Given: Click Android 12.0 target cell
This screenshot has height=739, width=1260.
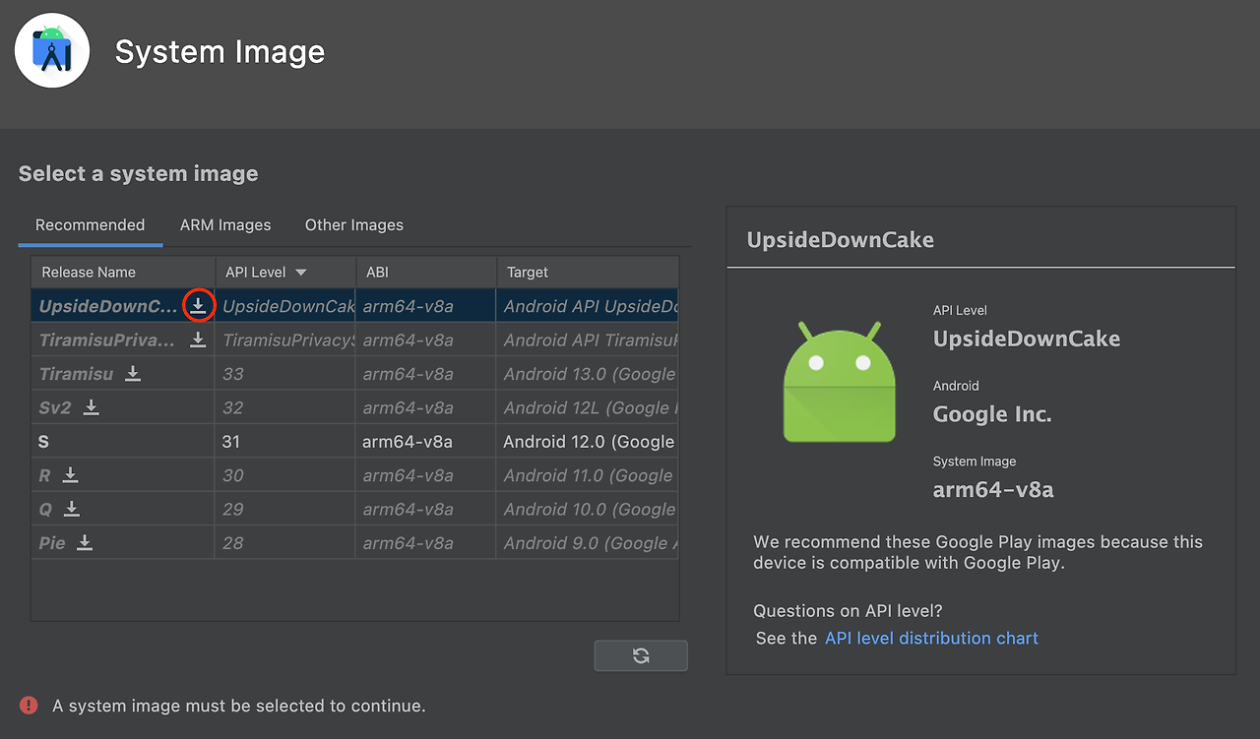Looking at the screenshot, I should point(588,442).
